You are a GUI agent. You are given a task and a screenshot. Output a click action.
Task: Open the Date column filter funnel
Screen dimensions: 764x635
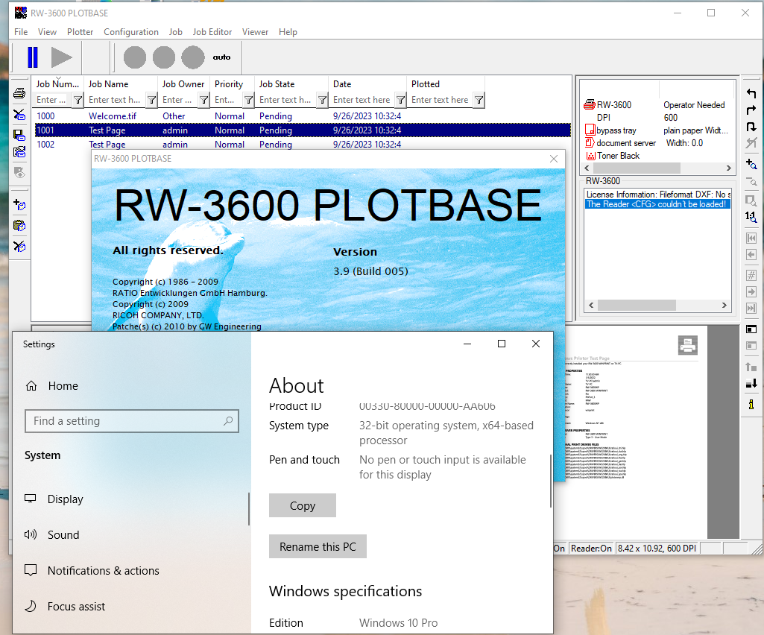[x=400, y=100]
